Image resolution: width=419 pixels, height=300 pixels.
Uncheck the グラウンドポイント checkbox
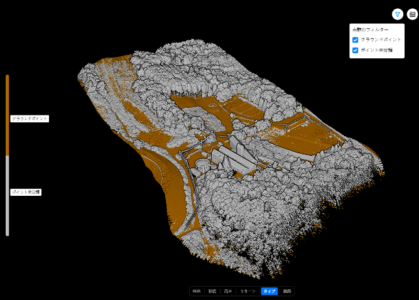[355, 40]
